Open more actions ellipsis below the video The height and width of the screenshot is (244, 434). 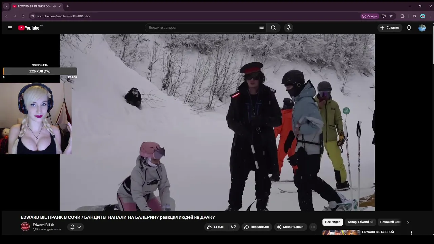[313, 227]
